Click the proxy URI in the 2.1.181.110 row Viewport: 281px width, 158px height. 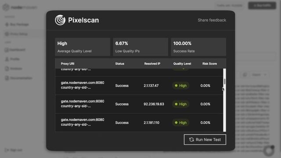83,122
